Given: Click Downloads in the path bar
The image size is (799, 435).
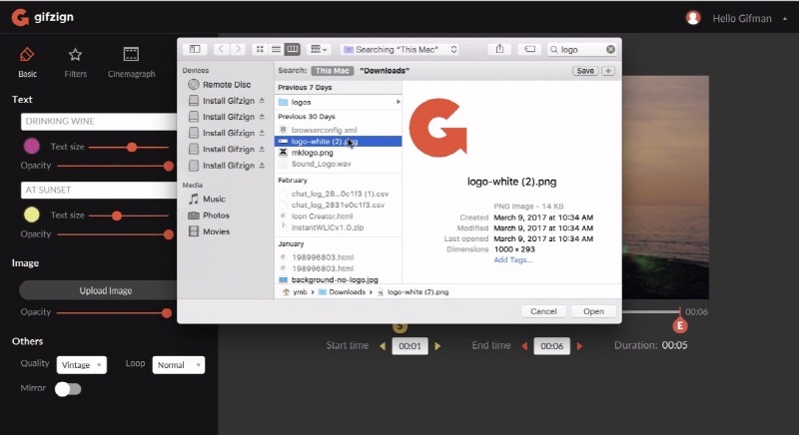Looking at the screenshot, I should (x=342, y=292).
